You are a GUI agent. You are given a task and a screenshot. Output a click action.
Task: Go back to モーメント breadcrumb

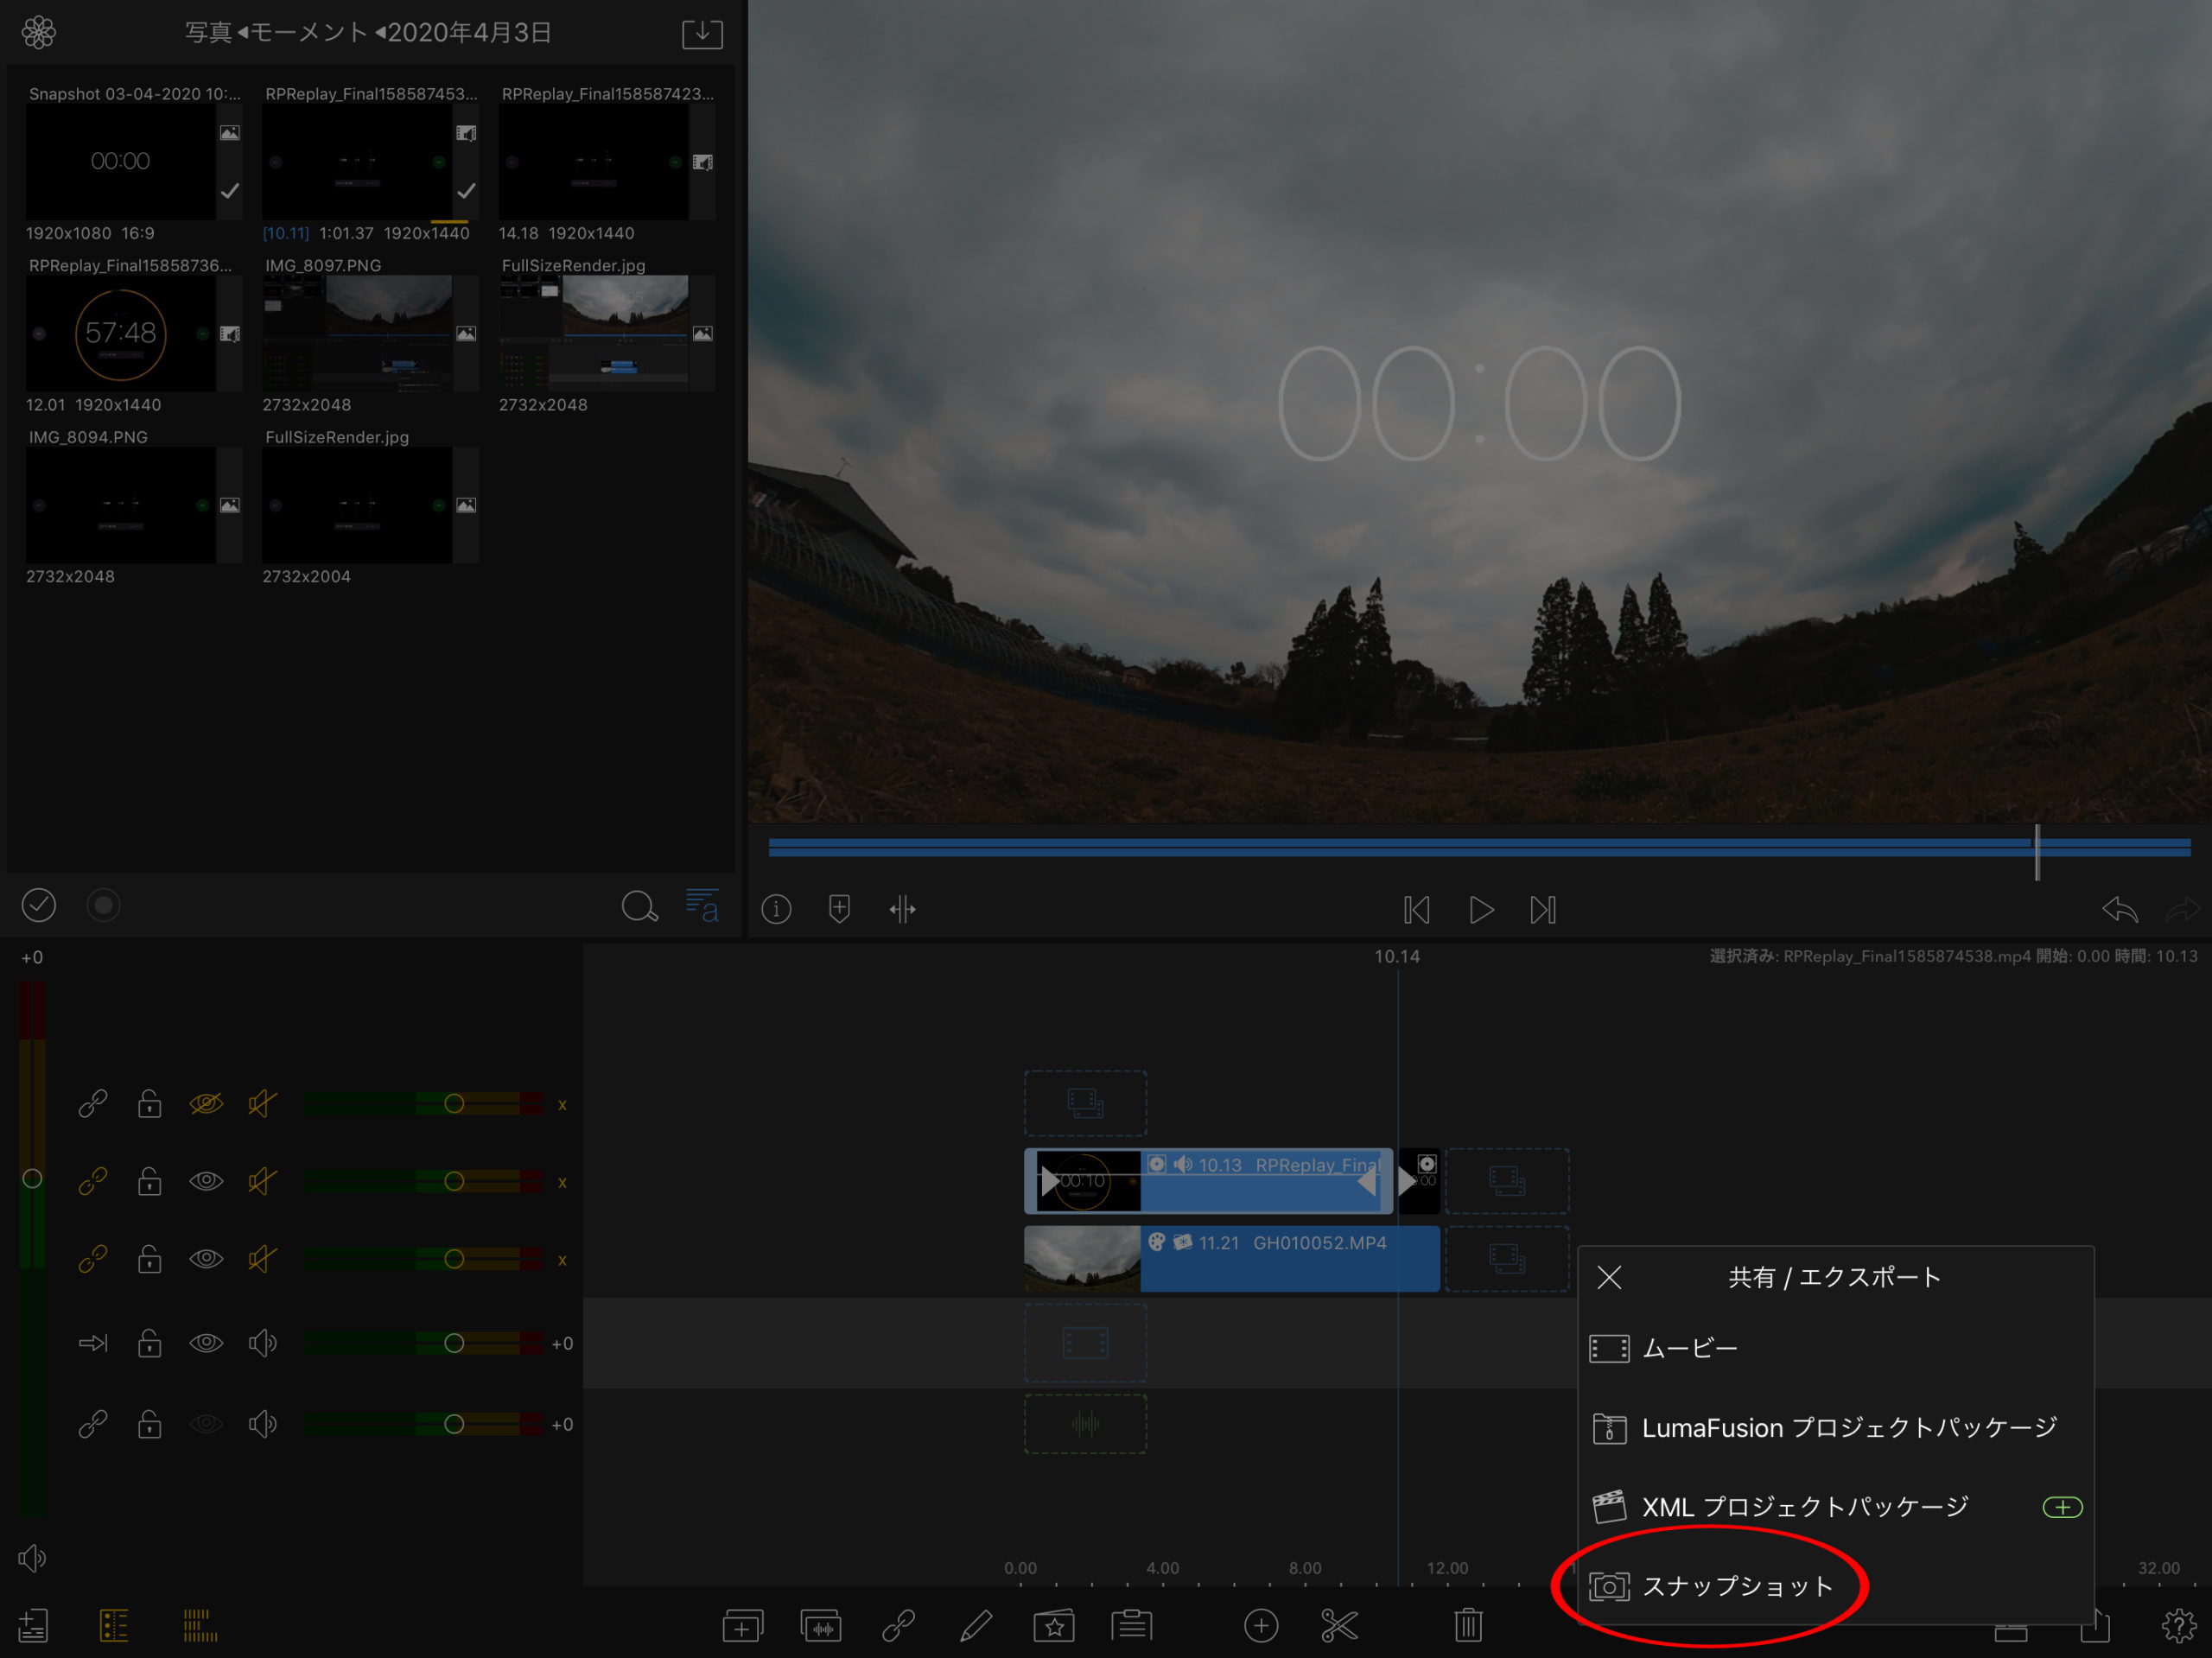[308, 33]
